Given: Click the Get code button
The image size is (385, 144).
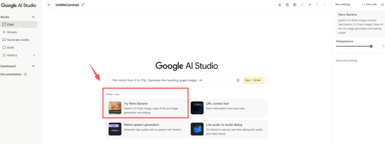Looking at the screenshot, I should [x=369, y=5].
